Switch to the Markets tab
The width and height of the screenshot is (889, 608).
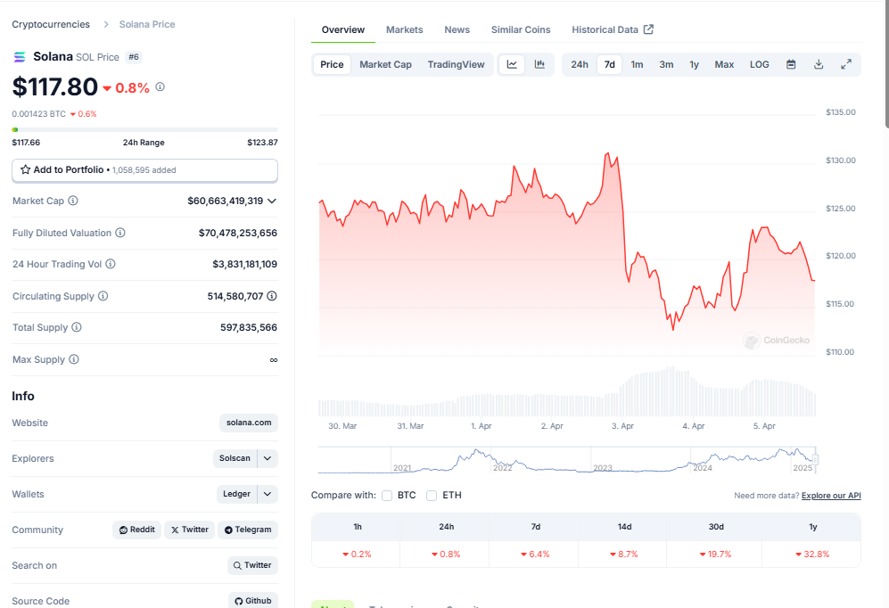pos(404,30)
